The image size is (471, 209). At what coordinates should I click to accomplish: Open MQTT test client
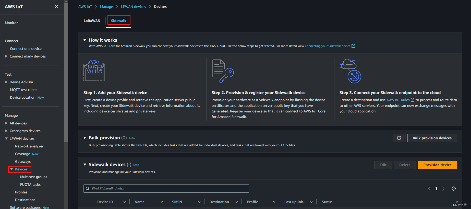[x=23, y=90]
